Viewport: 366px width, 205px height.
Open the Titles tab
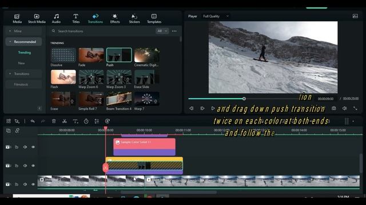(75, 19)
